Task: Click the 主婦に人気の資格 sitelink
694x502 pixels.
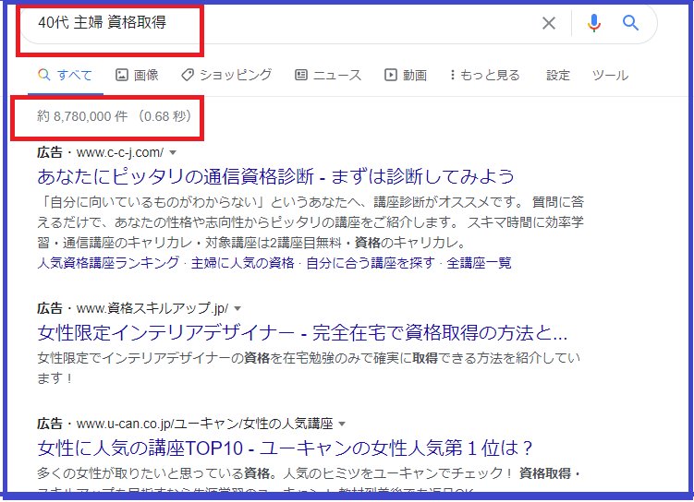Action: [x=243, y=263]
